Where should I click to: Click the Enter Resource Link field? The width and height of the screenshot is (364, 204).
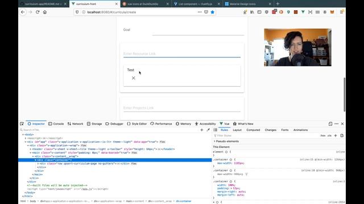[x=182, y=54]
